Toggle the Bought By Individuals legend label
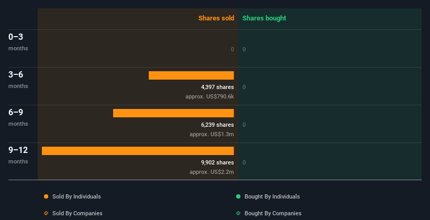Viewport: 430px width, 220px height. click(272, 196)
